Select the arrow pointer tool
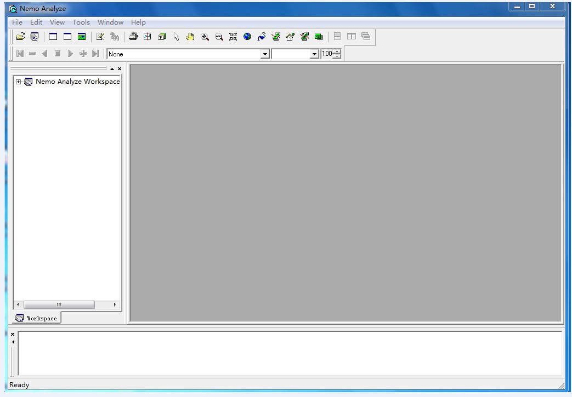 pos(176,37)
